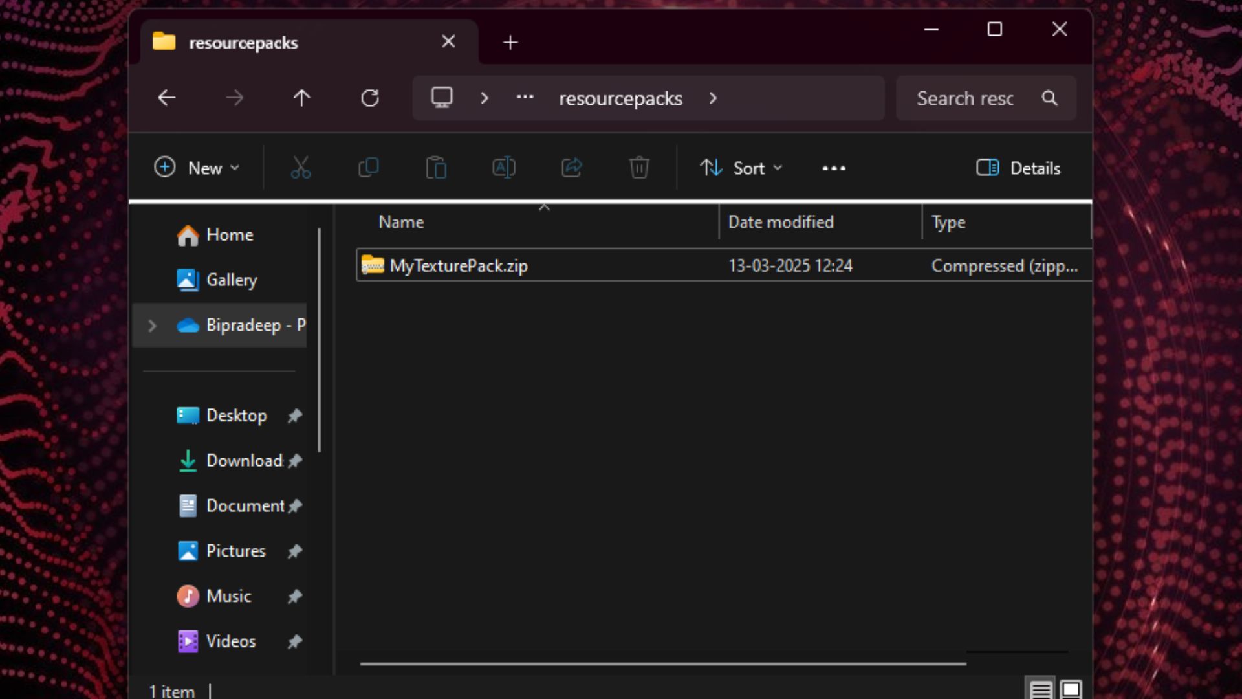
Task: Click the Cut scissors icon
Action: pyautogui.click(x=301, y=168)
